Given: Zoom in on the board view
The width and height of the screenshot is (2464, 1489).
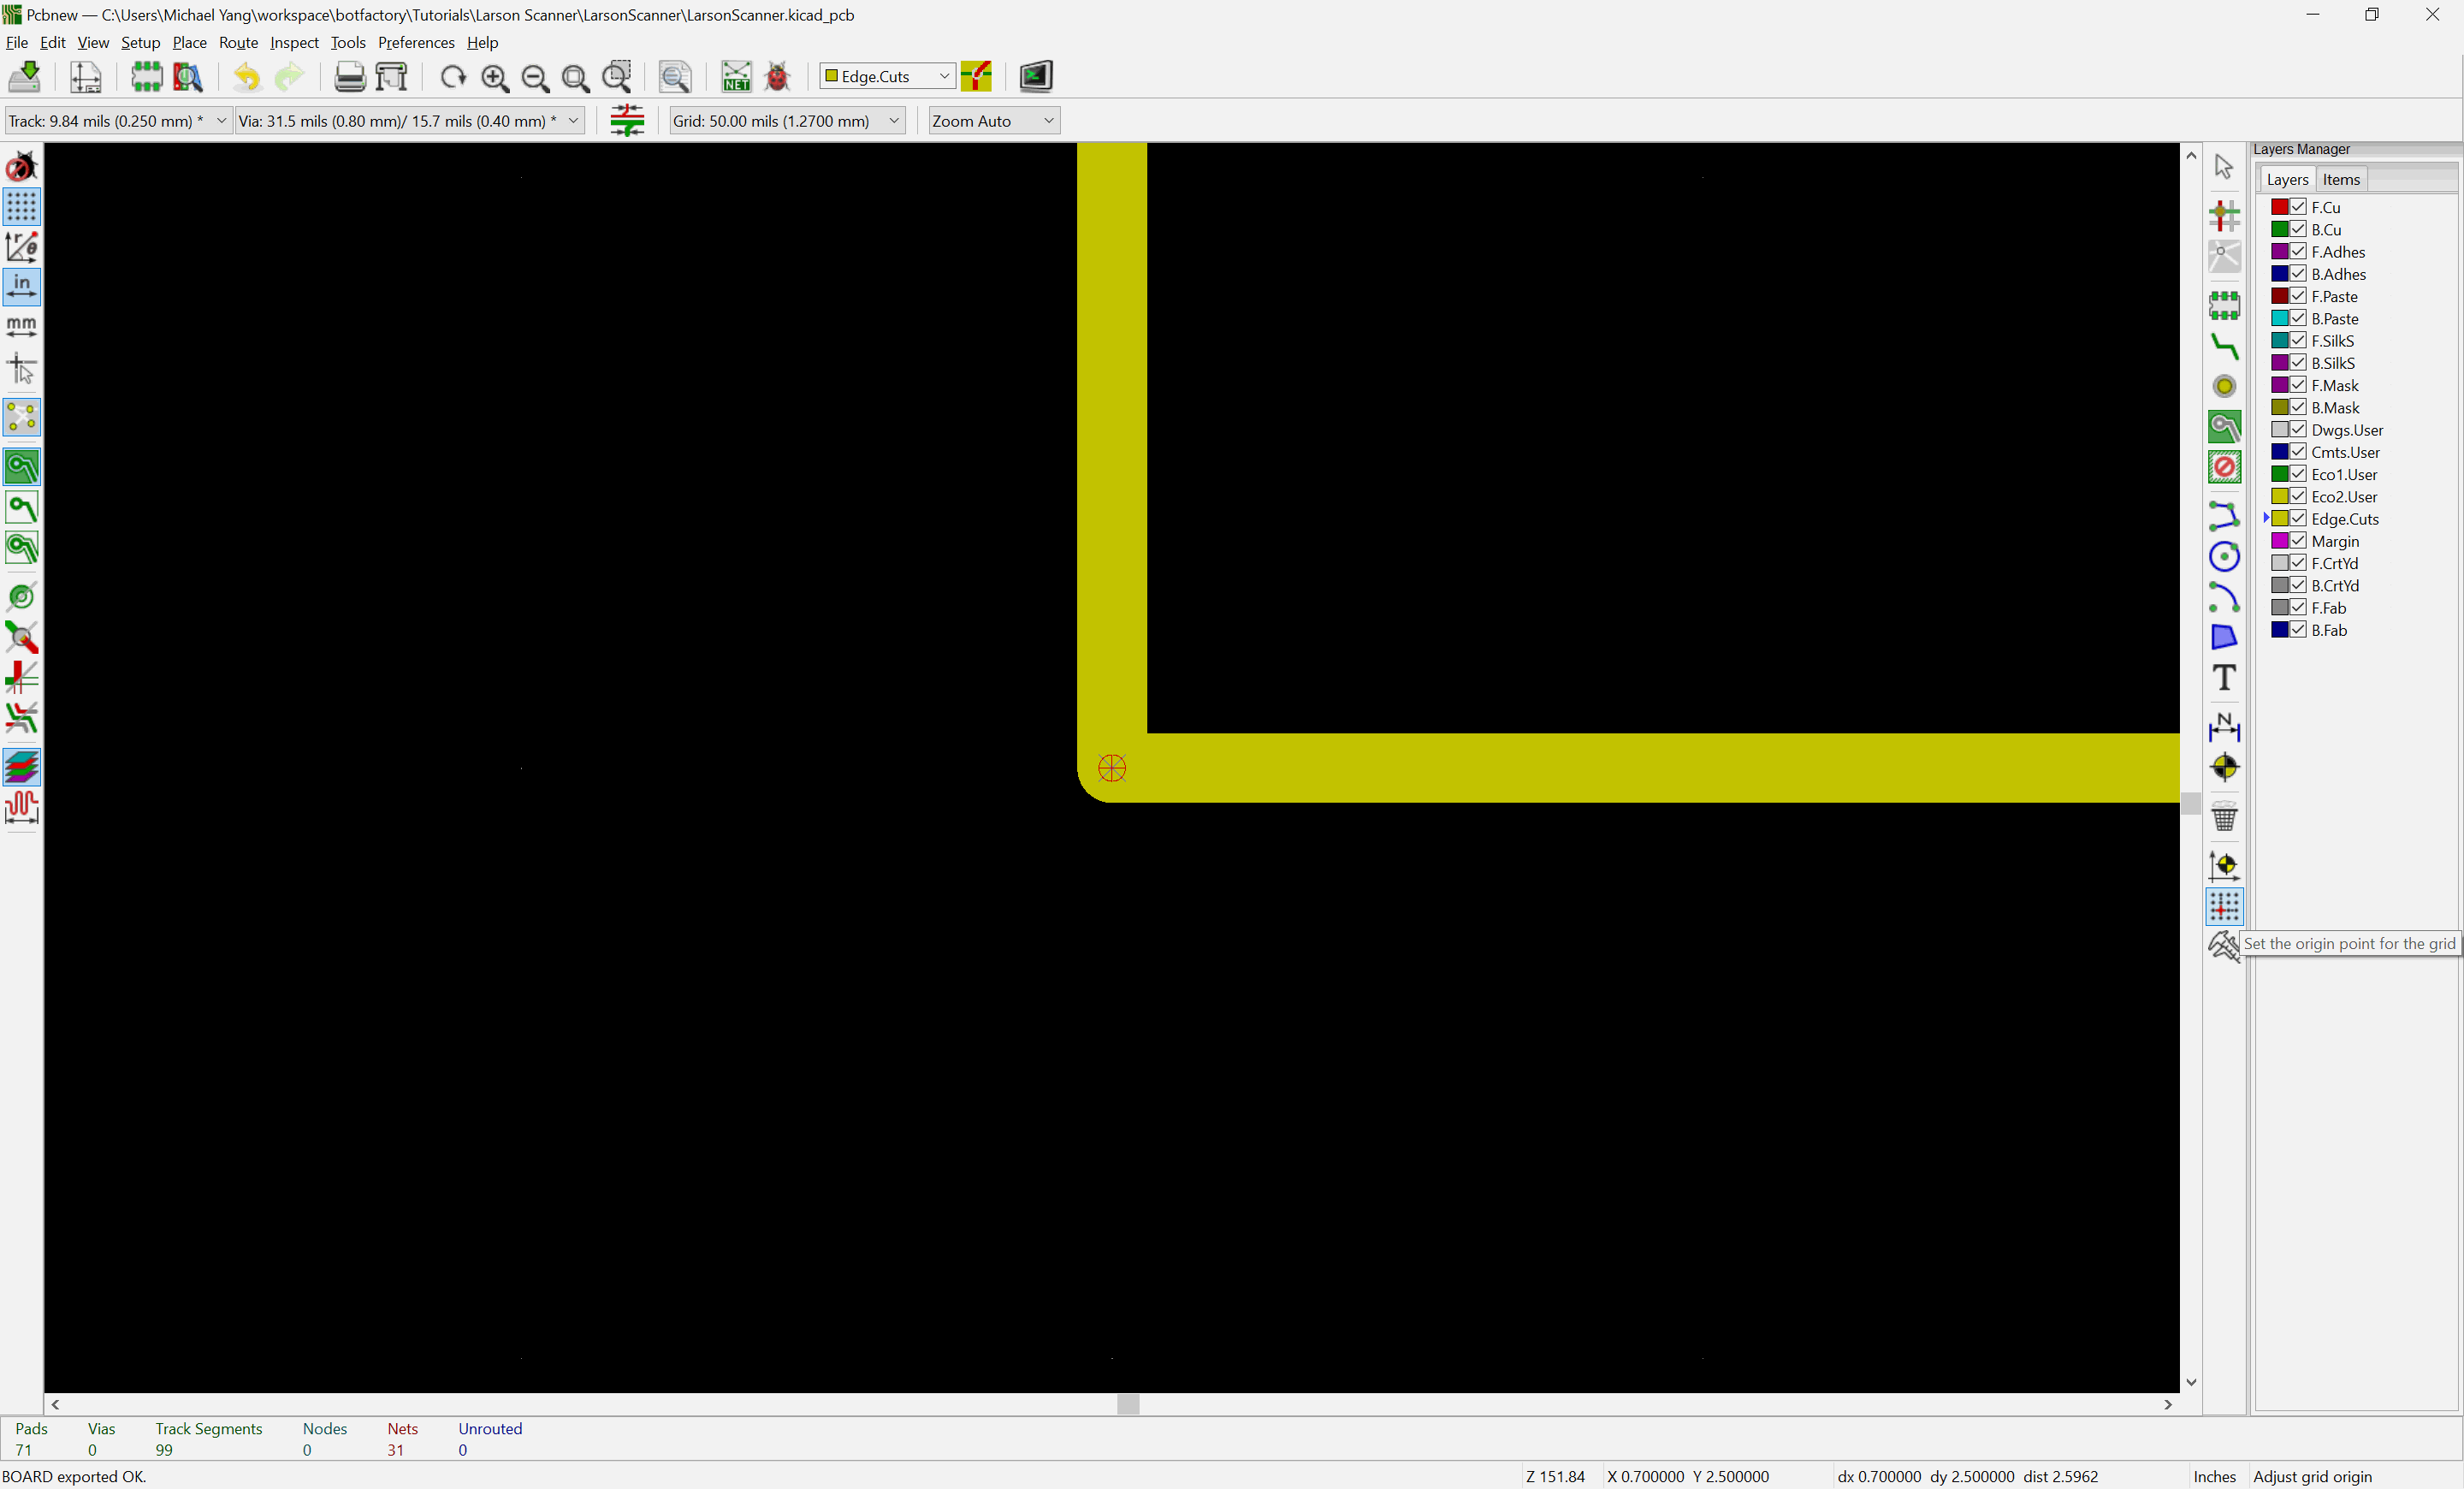Looking at the screenshot, I should point(495,77).
